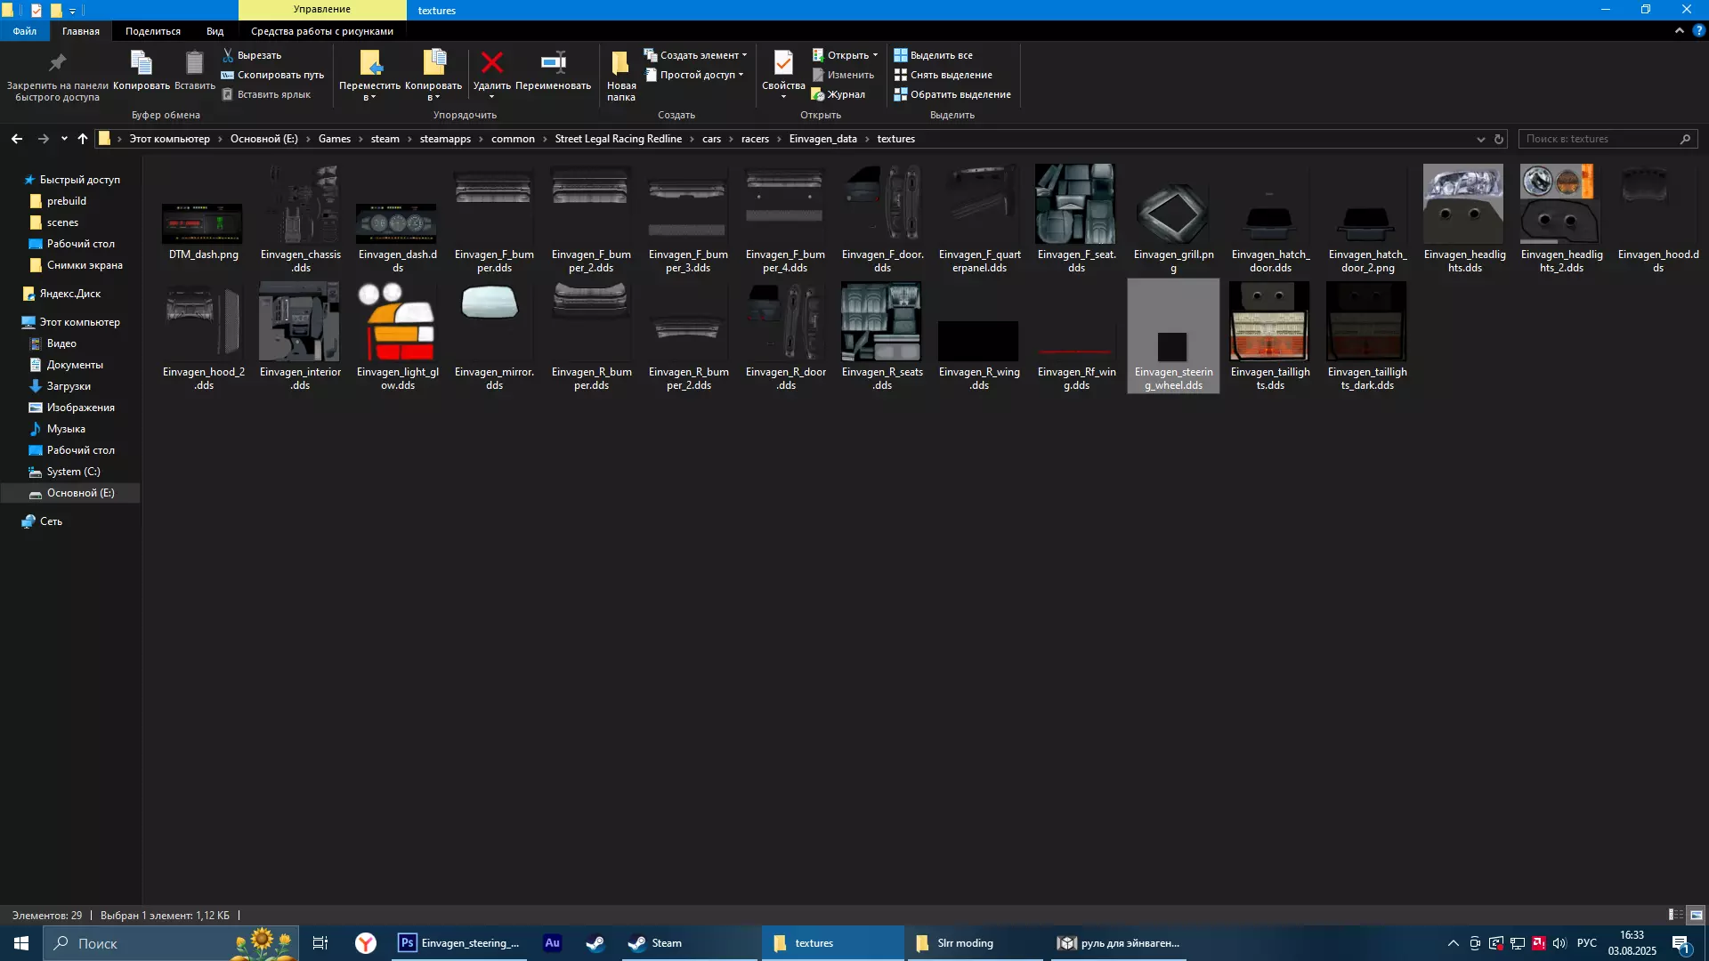The width and height of the screenshot is (1709, 961).
Task: Click the Rename (Переименовать) ribbon icon
Action: [553, 63]
